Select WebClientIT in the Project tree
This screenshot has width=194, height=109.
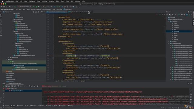(x=21, y=68)
